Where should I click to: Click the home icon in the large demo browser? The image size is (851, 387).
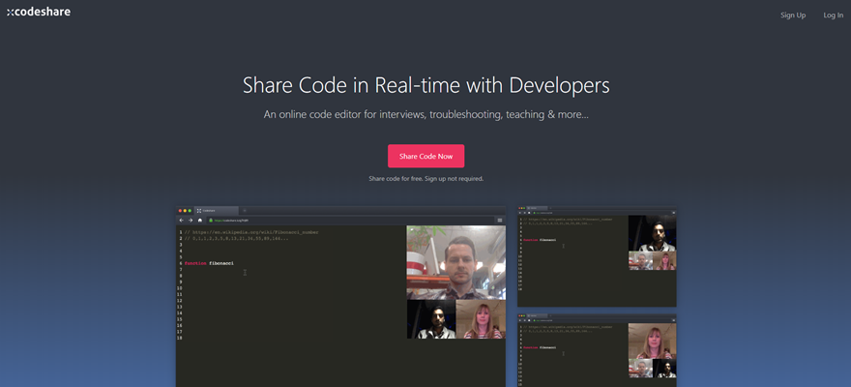pos(200,221)
